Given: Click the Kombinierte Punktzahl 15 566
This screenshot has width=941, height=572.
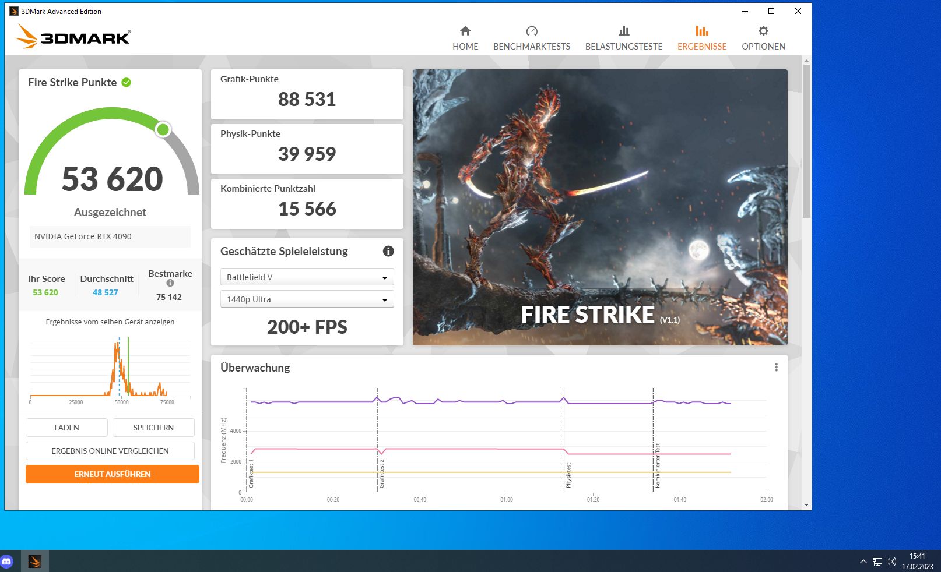Looking at the screenshot, I should tap(307, 209).
